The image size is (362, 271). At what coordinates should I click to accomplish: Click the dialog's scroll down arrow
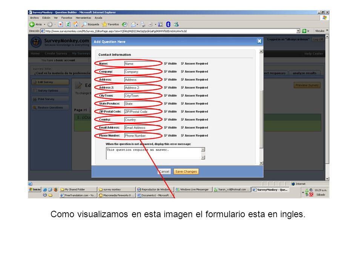(261, 163)
